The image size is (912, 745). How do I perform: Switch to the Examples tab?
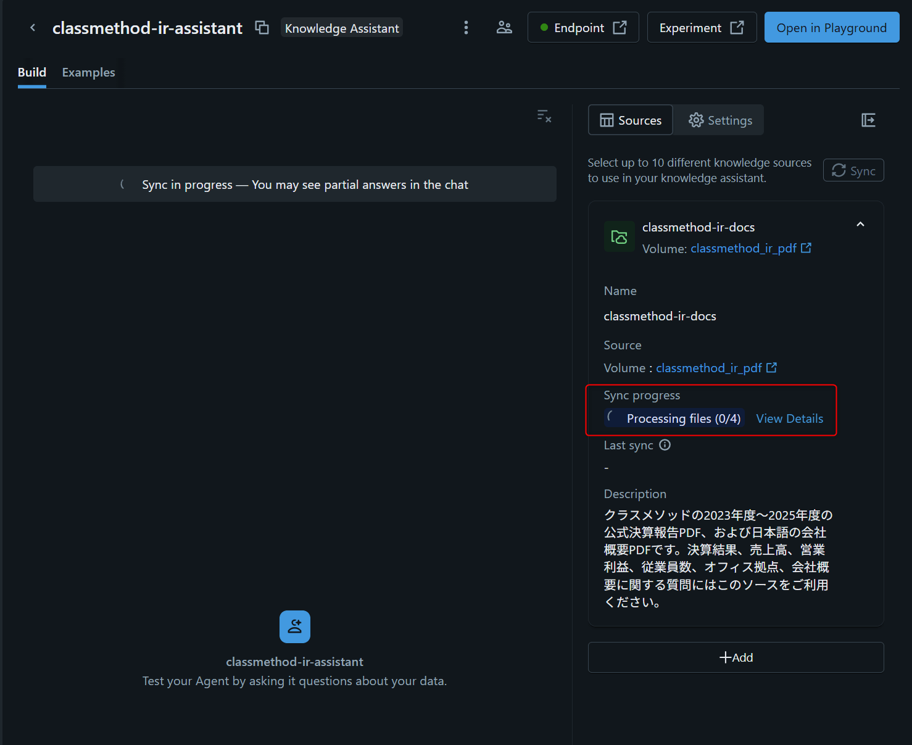click(x=88, y=73)
